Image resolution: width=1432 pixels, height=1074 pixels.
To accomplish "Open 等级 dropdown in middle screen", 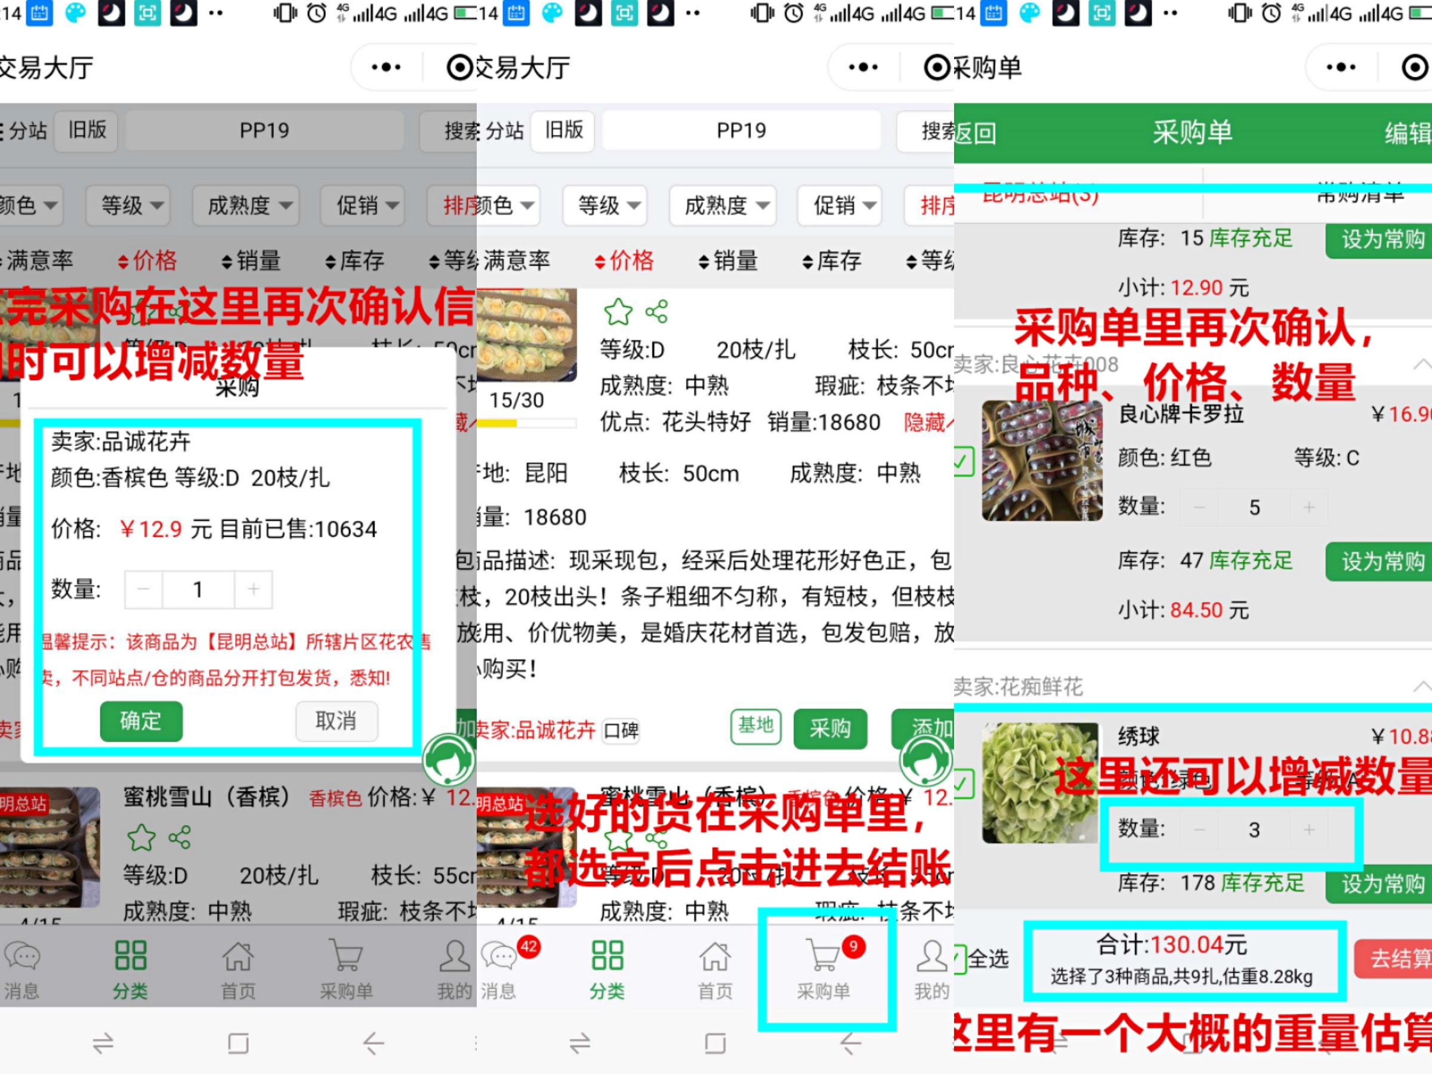I will (x=604, y=205).
